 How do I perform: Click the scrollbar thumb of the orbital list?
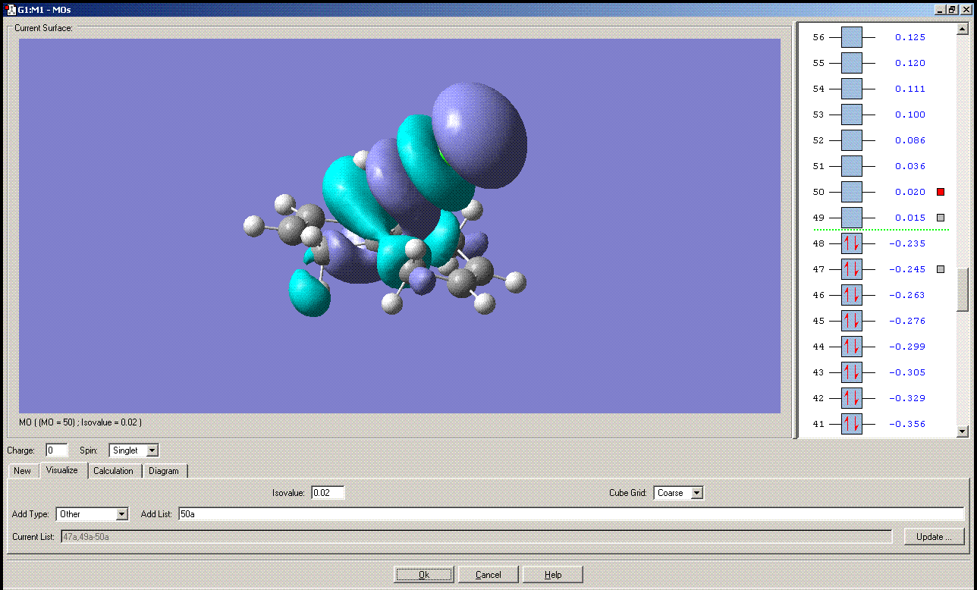coord(963,290)
